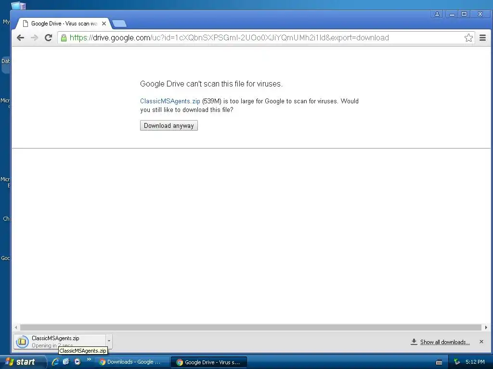This screenshot has width=493, height=369.
Task: Click the 5:12 PM system clock
Action: pos(475,362)
